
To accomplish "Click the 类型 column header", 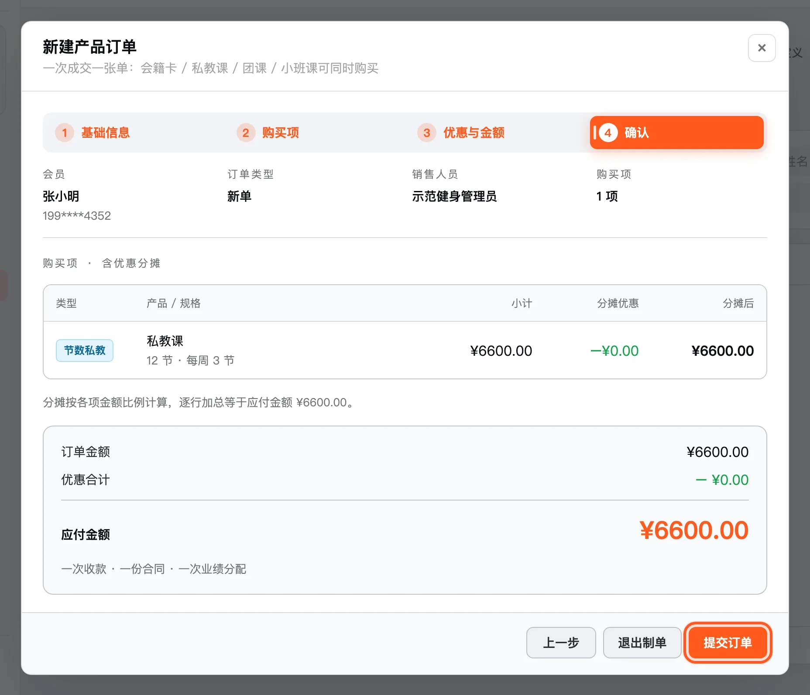I will pos(66,303).
